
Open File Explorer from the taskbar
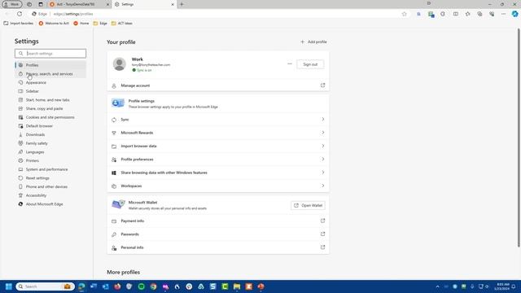point(237,286)
